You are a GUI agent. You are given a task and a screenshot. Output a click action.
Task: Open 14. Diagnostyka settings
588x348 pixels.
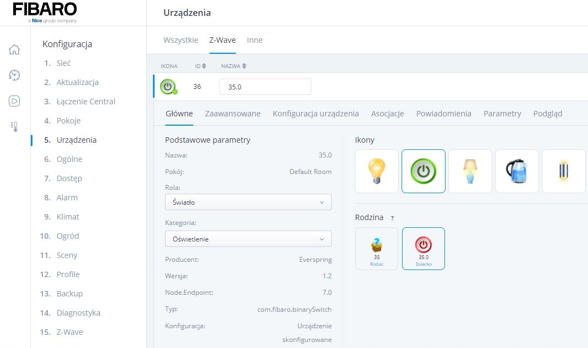click(x=70, y=313)
